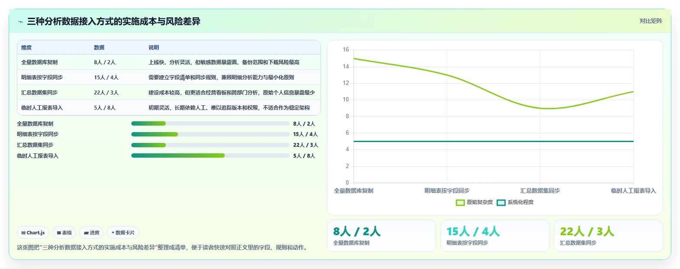The image size is (680, 269).
Task: Click the 数据 column header
Action: click(99, 48)
